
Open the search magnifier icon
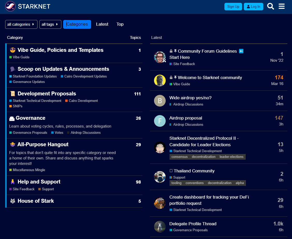[271, 6]
